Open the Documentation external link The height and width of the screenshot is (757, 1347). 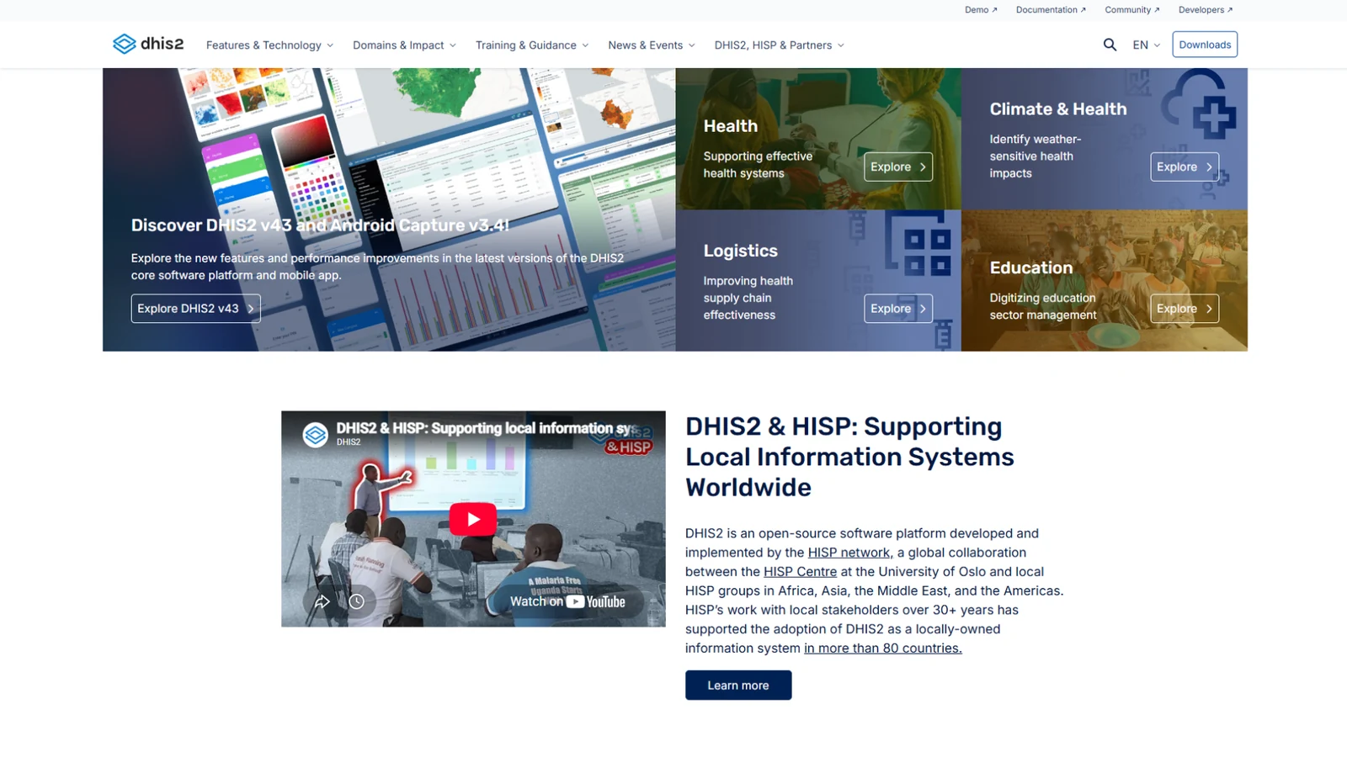(x=1051, y=10)
